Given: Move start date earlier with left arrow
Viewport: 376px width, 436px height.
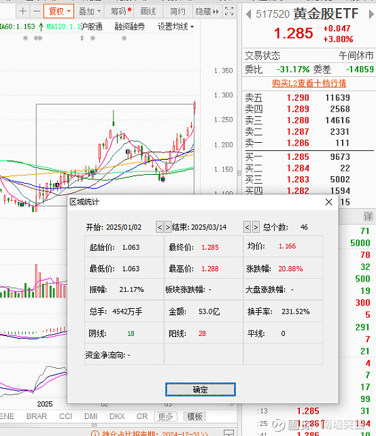Looking at the screenshot, I should click(x=160, y=227).
